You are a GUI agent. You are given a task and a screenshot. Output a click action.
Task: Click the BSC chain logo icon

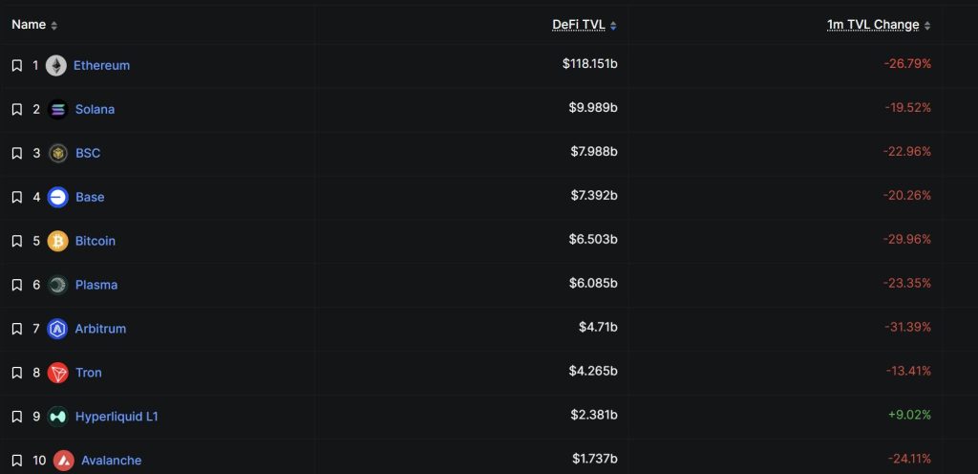(x=57, y=153)
